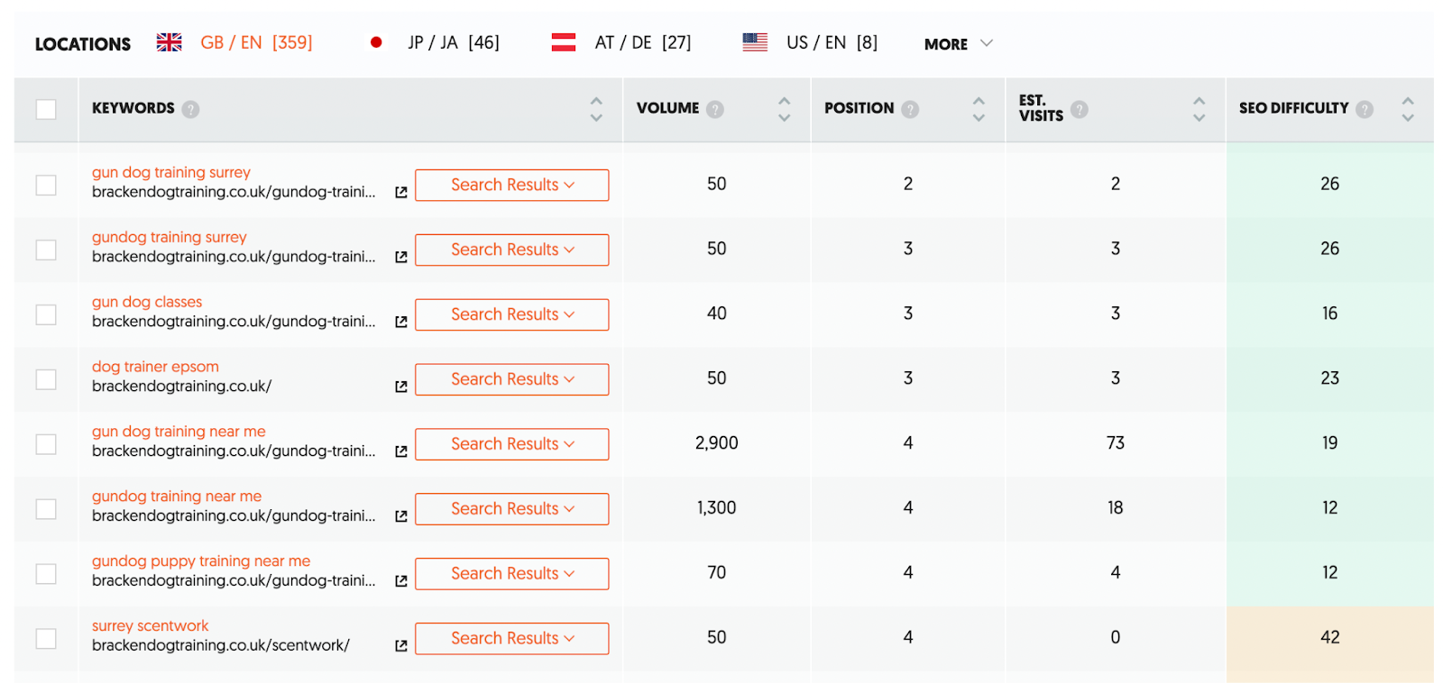
Task: Open Search Results dropdown for gun dog classes
Action: tap(511, 314)
